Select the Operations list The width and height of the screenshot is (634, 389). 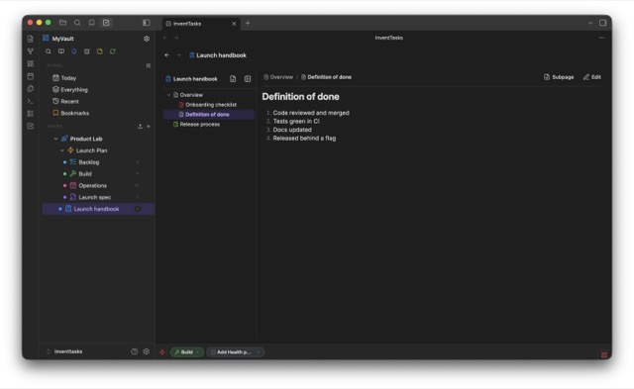(x=97, y=185)
